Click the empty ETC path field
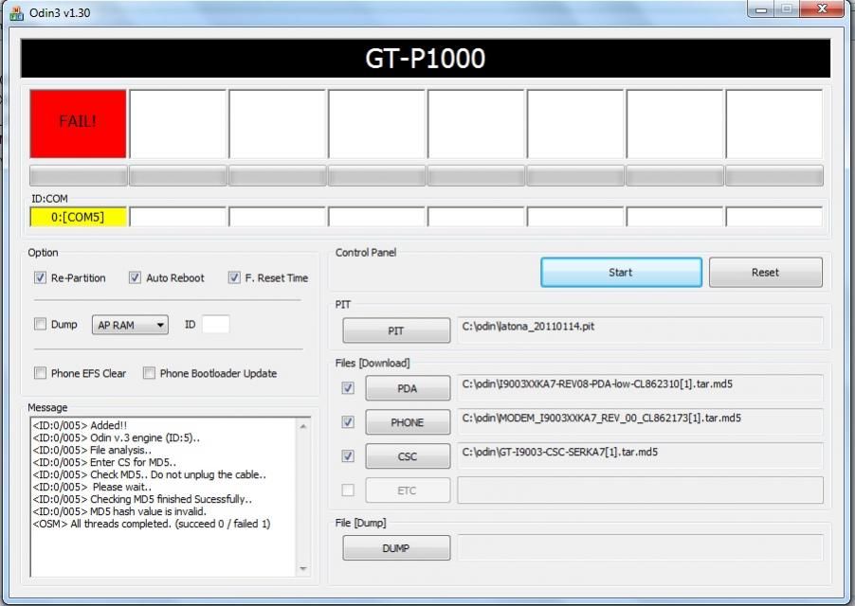855x606 pixels. 640,490
